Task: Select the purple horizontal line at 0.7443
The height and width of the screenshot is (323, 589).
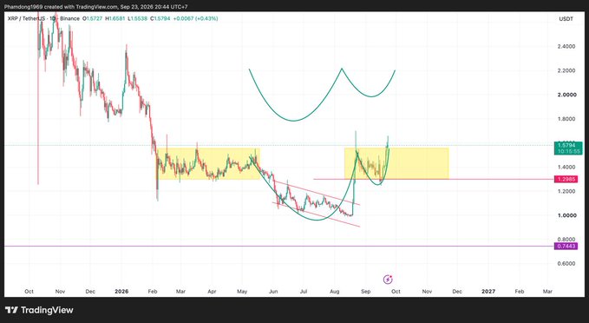Action: tap(279, 247)
